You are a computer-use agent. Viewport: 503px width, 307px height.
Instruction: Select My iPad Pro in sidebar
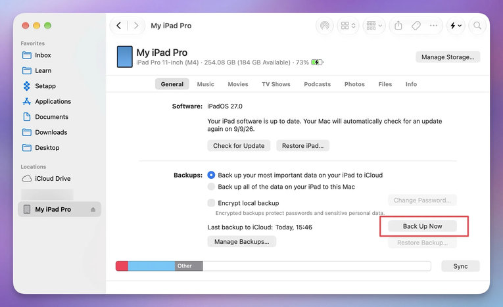pos(59,209)
